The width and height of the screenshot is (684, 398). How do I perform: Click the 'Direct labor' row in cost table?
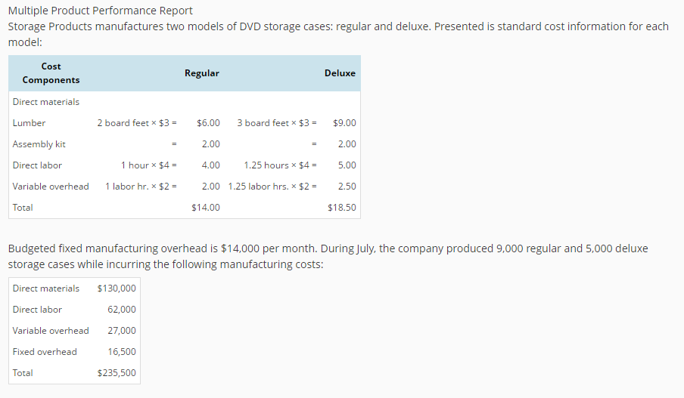38,165
